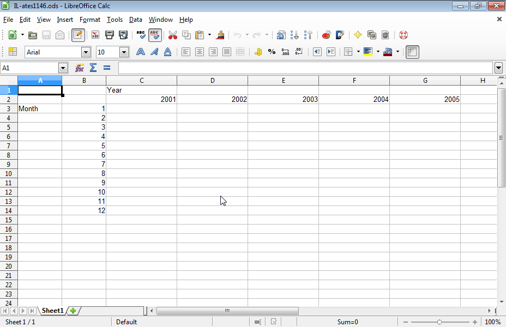Expand the Arial font name dropdown
The image size is (506, 327).
(86, 52)
